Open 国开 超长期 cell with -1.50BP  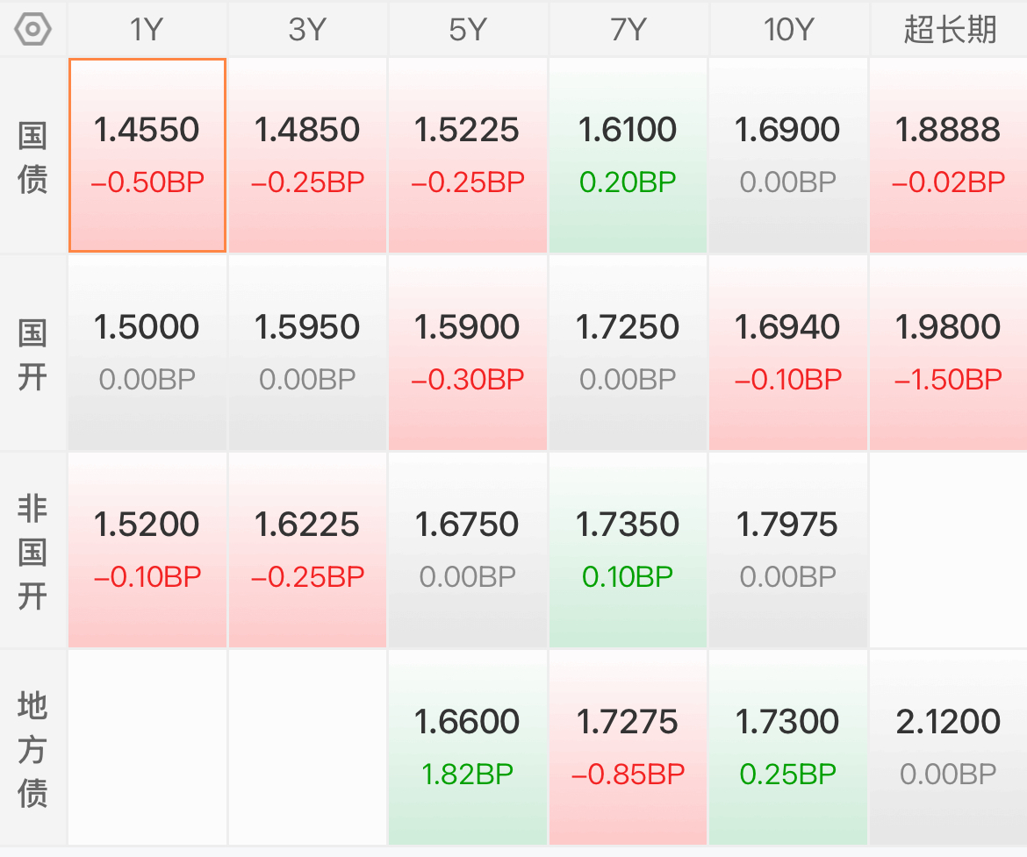pos(949,353)
